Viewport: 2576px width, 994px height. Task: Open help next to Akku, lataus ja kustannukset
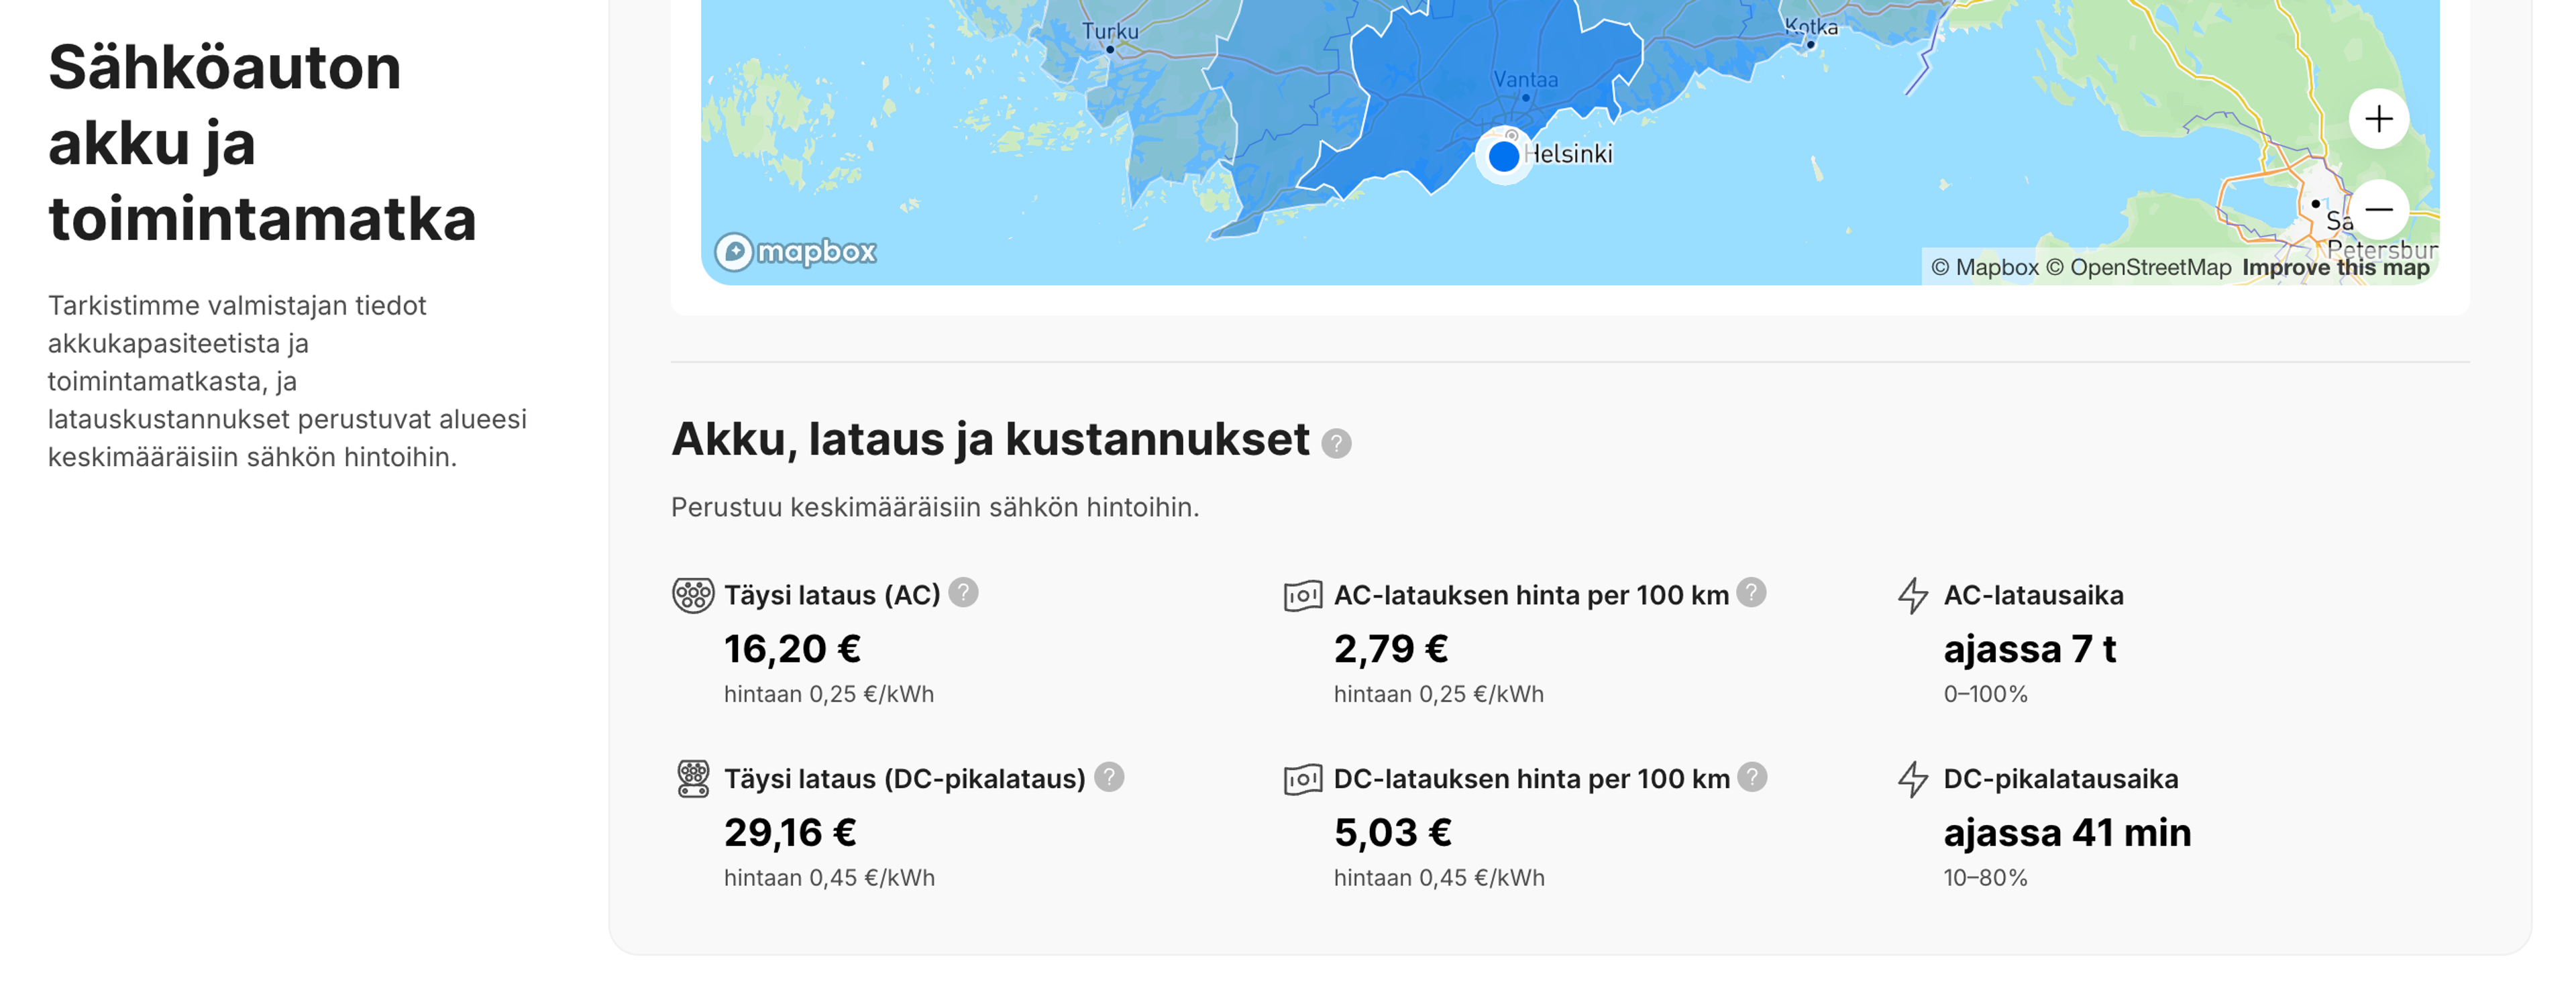(1336, 443)
